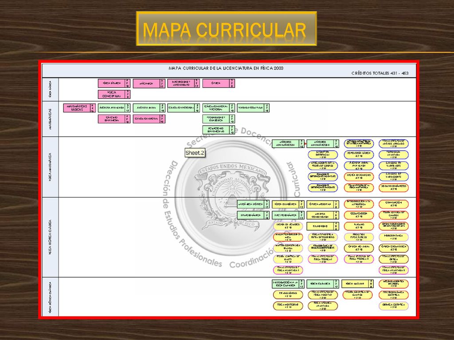Select the 'MATERIA CONDENSADA' rectangular course box
454x340 pixels.
point(323,216)
